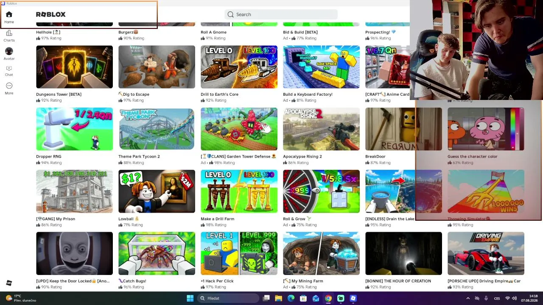Screen dimensions: 543x305
Task: Click the [ENDLESS] Drain the Lake title
Action: pos(390,219)
